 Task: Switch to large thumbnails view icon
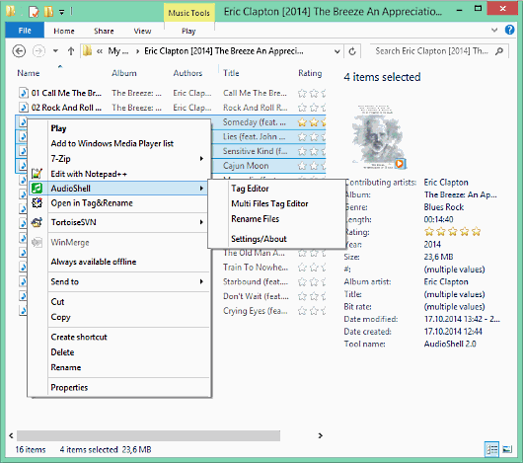point(507,449)
